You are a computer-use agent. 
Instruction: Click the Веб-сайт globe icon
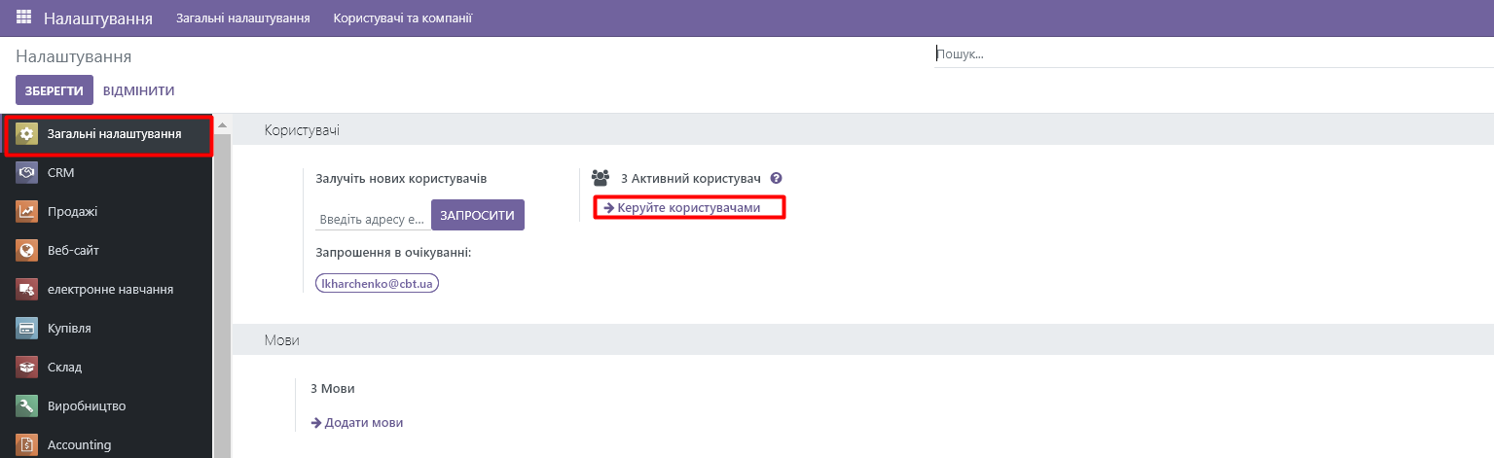coord(27,251)
